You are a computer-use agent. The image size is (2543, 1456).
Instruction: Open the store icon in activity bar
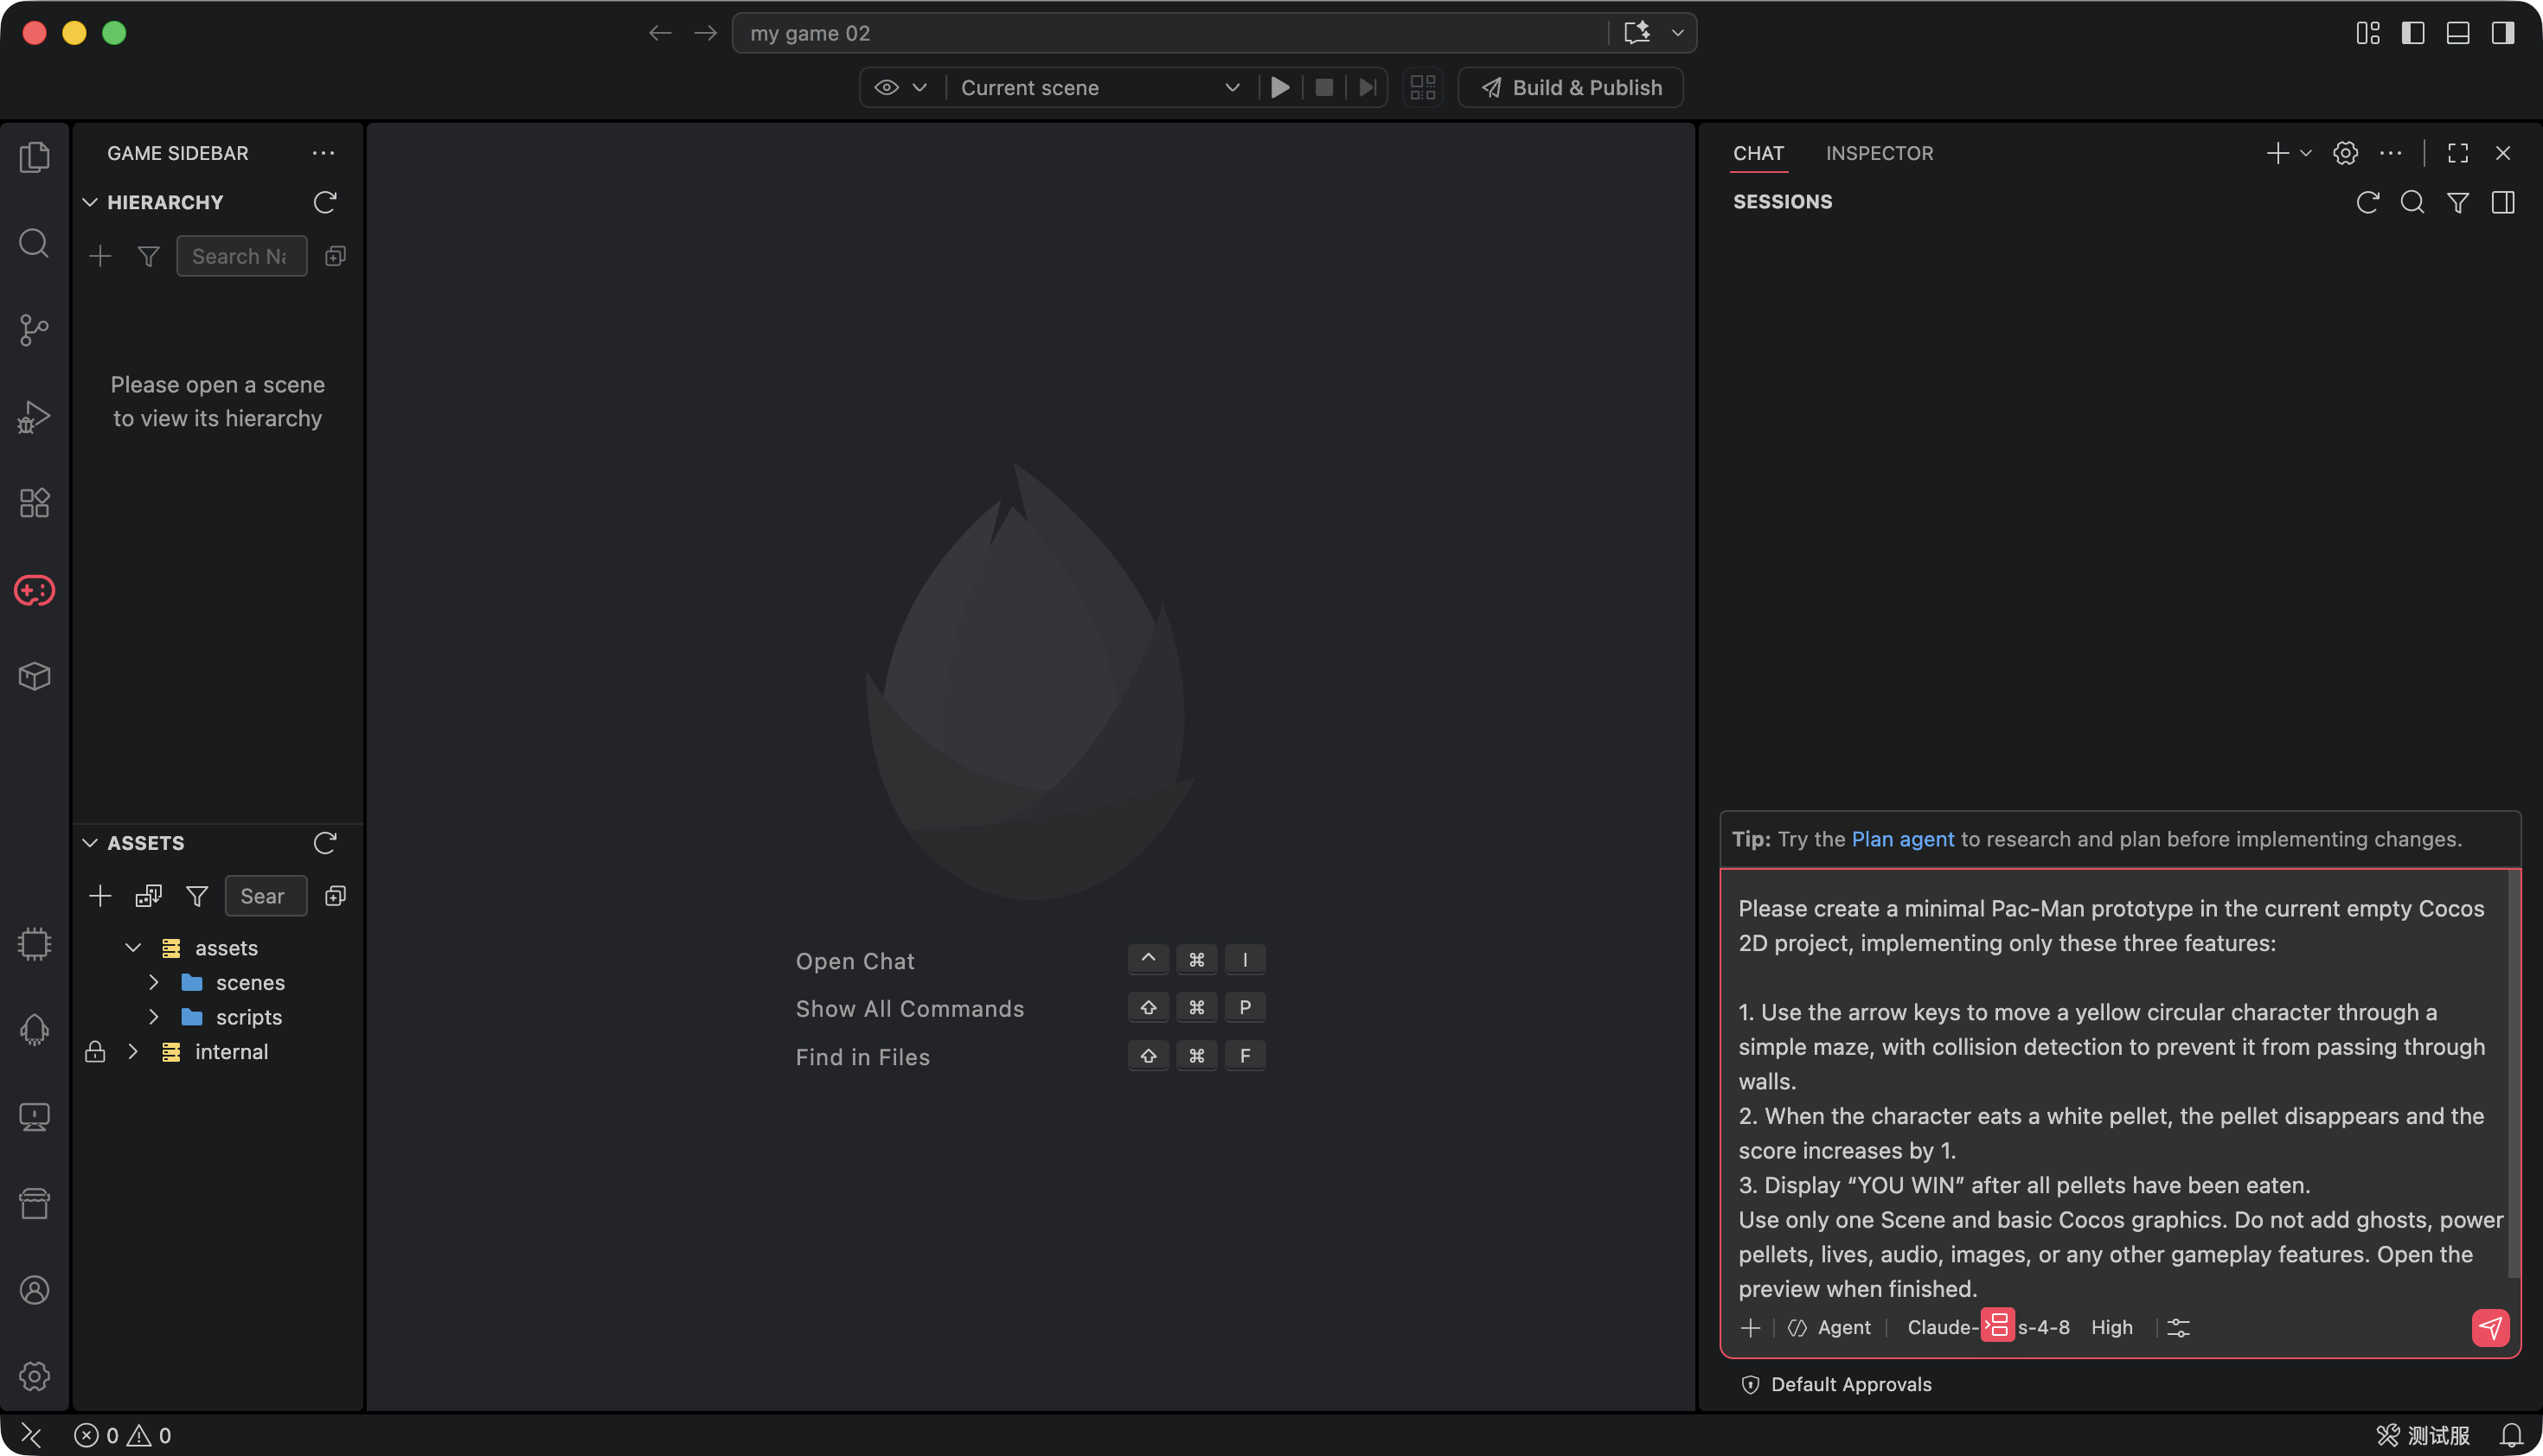[34, 1204]
